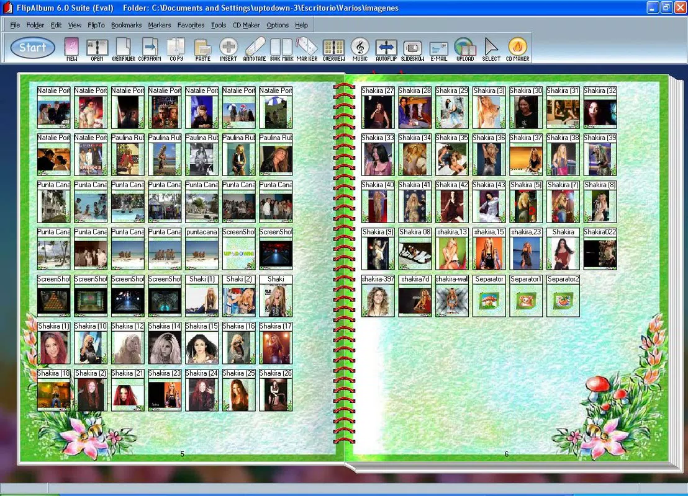Open the Options menu
This screenshot has width=688, height=496.
(x=278, y=25)
